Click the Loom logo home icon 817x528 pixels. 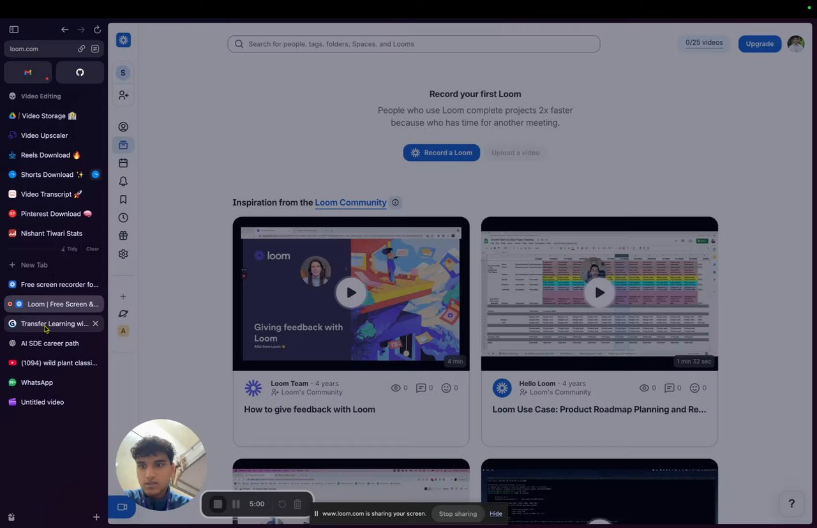pyautogui.click(x=123, y=40)
